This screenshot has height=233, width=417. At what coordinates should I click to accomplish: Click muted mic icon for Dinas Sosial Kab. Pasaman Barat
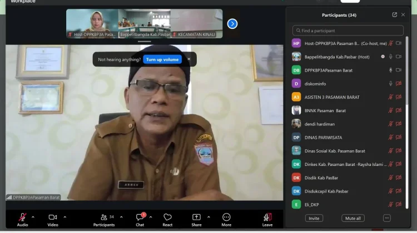pos(390,151)
